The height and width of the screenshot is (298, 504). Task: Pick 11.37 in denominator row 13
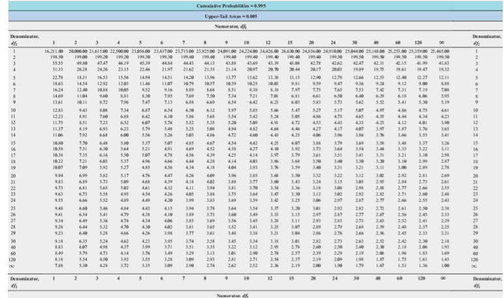pyautogui.click(x=57, y=128)
